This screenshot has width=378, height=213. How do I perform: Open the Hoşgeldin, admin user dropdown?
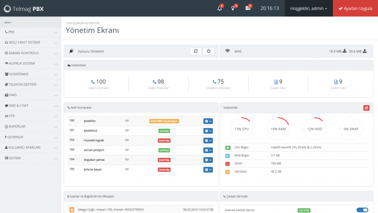click(308, 8)
